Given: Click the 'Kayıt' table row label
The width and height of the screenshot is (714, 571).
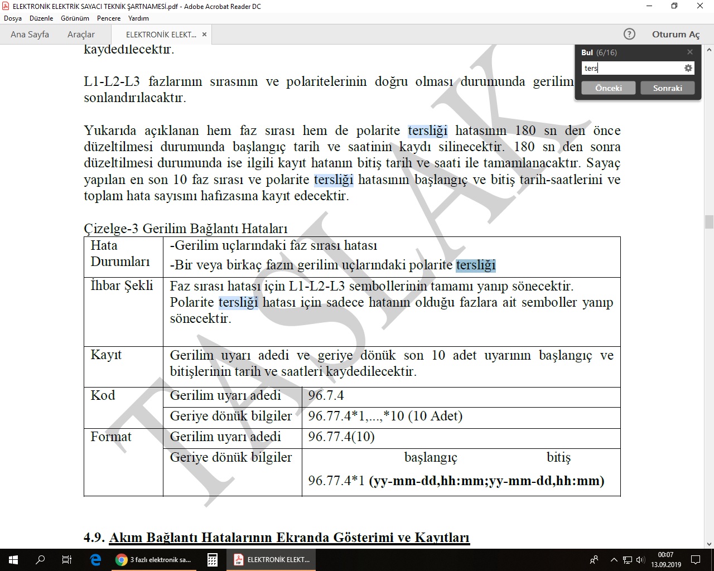Looking at the screenshot, I should (x=106, y=355).
